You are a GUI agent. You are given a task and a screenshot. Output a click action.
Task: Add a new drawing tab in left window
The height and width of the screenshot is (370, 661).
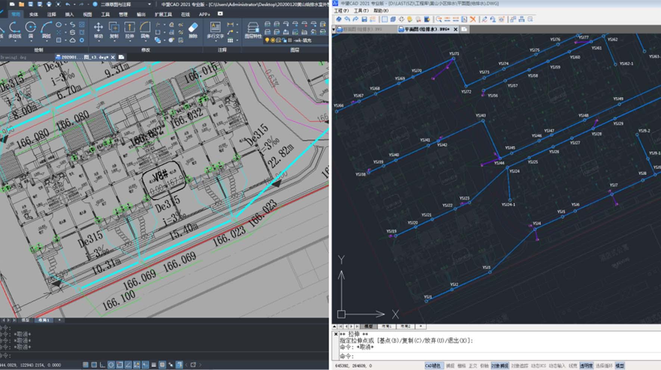point(121,57)
